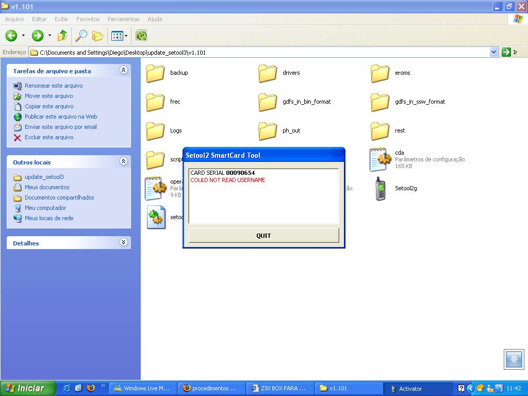The height and width of the screenshot is (396, 528).
Task: Switch to Activator taskbar item
Action: tap(418, 388)
